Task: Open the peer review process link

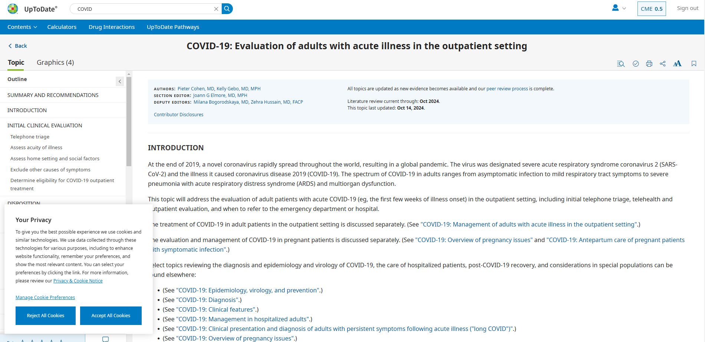Action: pyautogui.click(x=507, y=89)
